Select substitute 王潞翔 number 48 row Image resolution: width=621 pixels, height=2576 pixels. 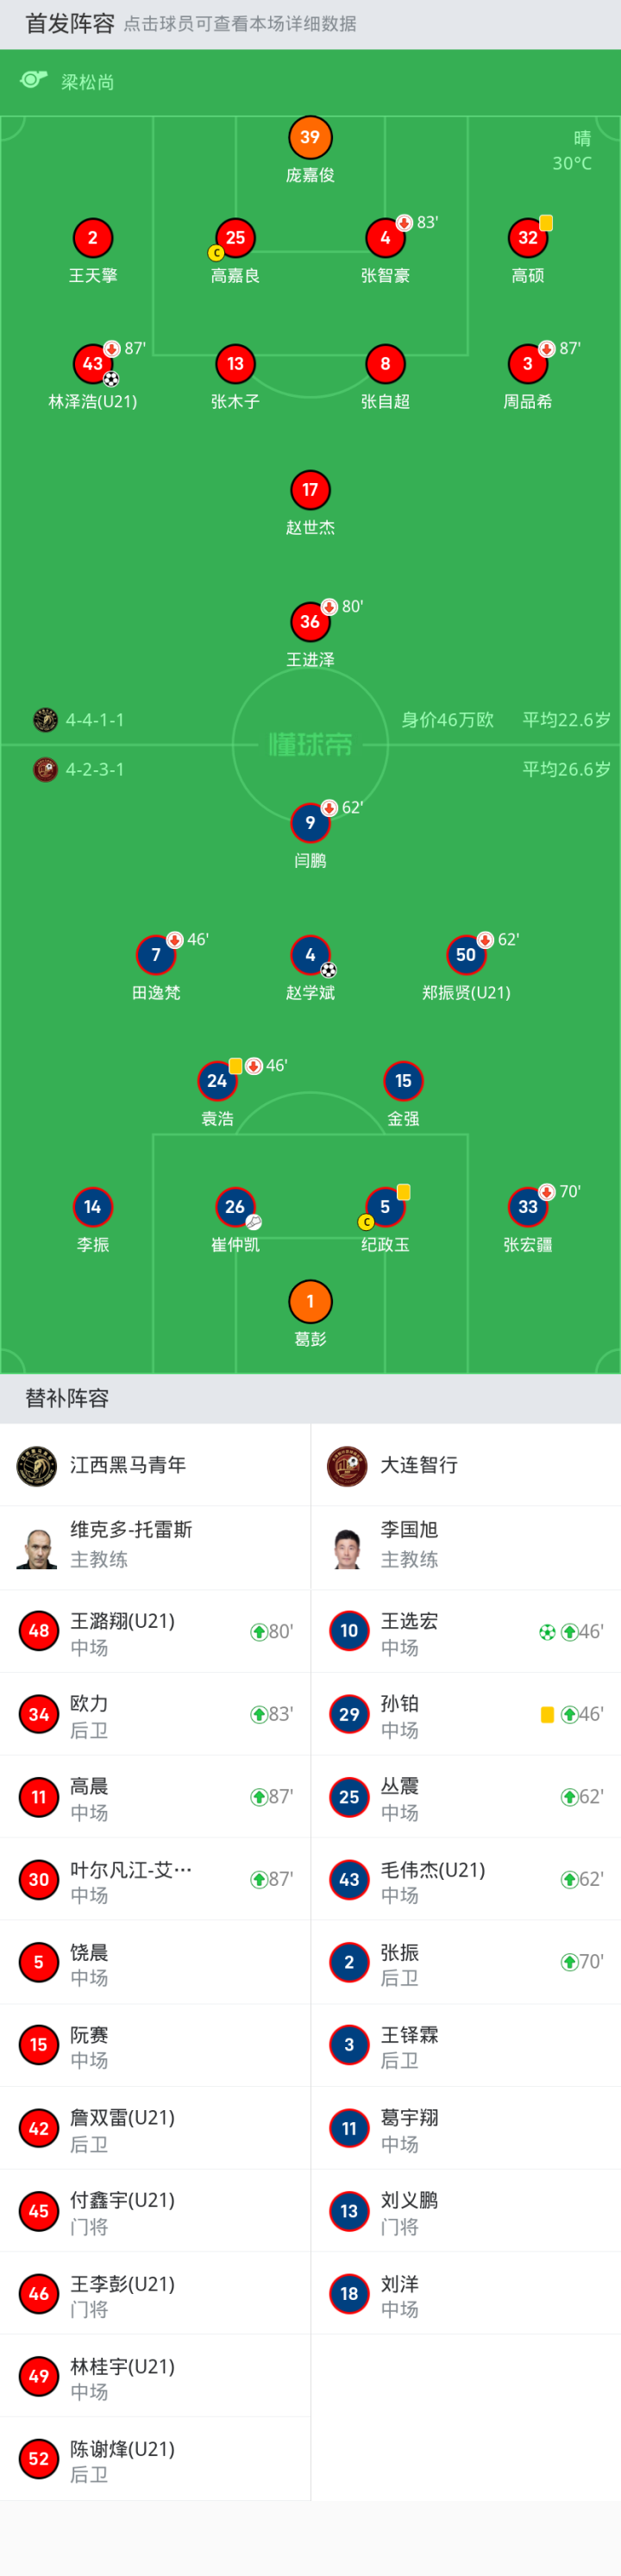pos(155,1632)
